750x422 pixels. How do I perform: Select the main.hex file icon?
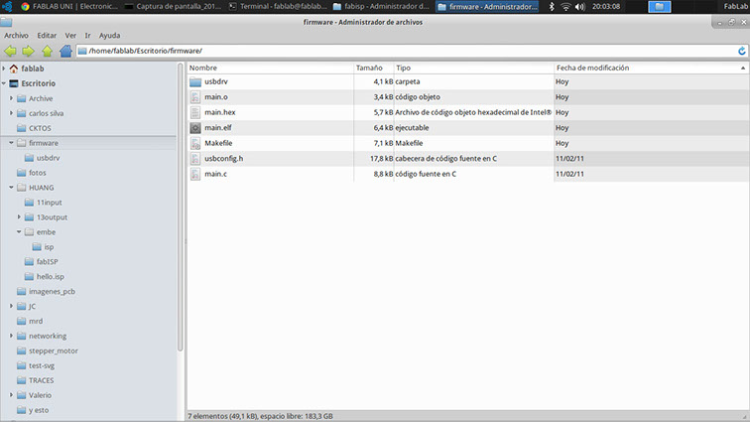click(195, 112)
